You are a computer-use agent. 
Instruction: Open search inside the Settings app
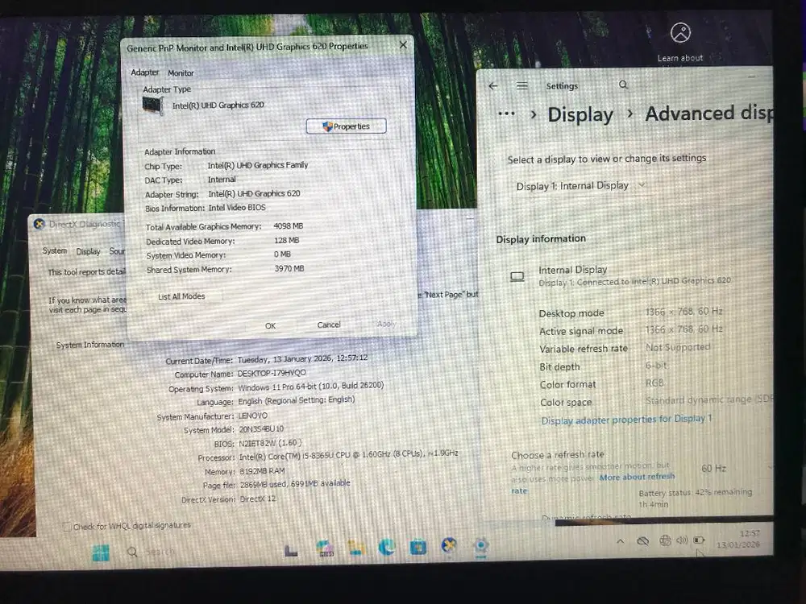tap(624, 85)
